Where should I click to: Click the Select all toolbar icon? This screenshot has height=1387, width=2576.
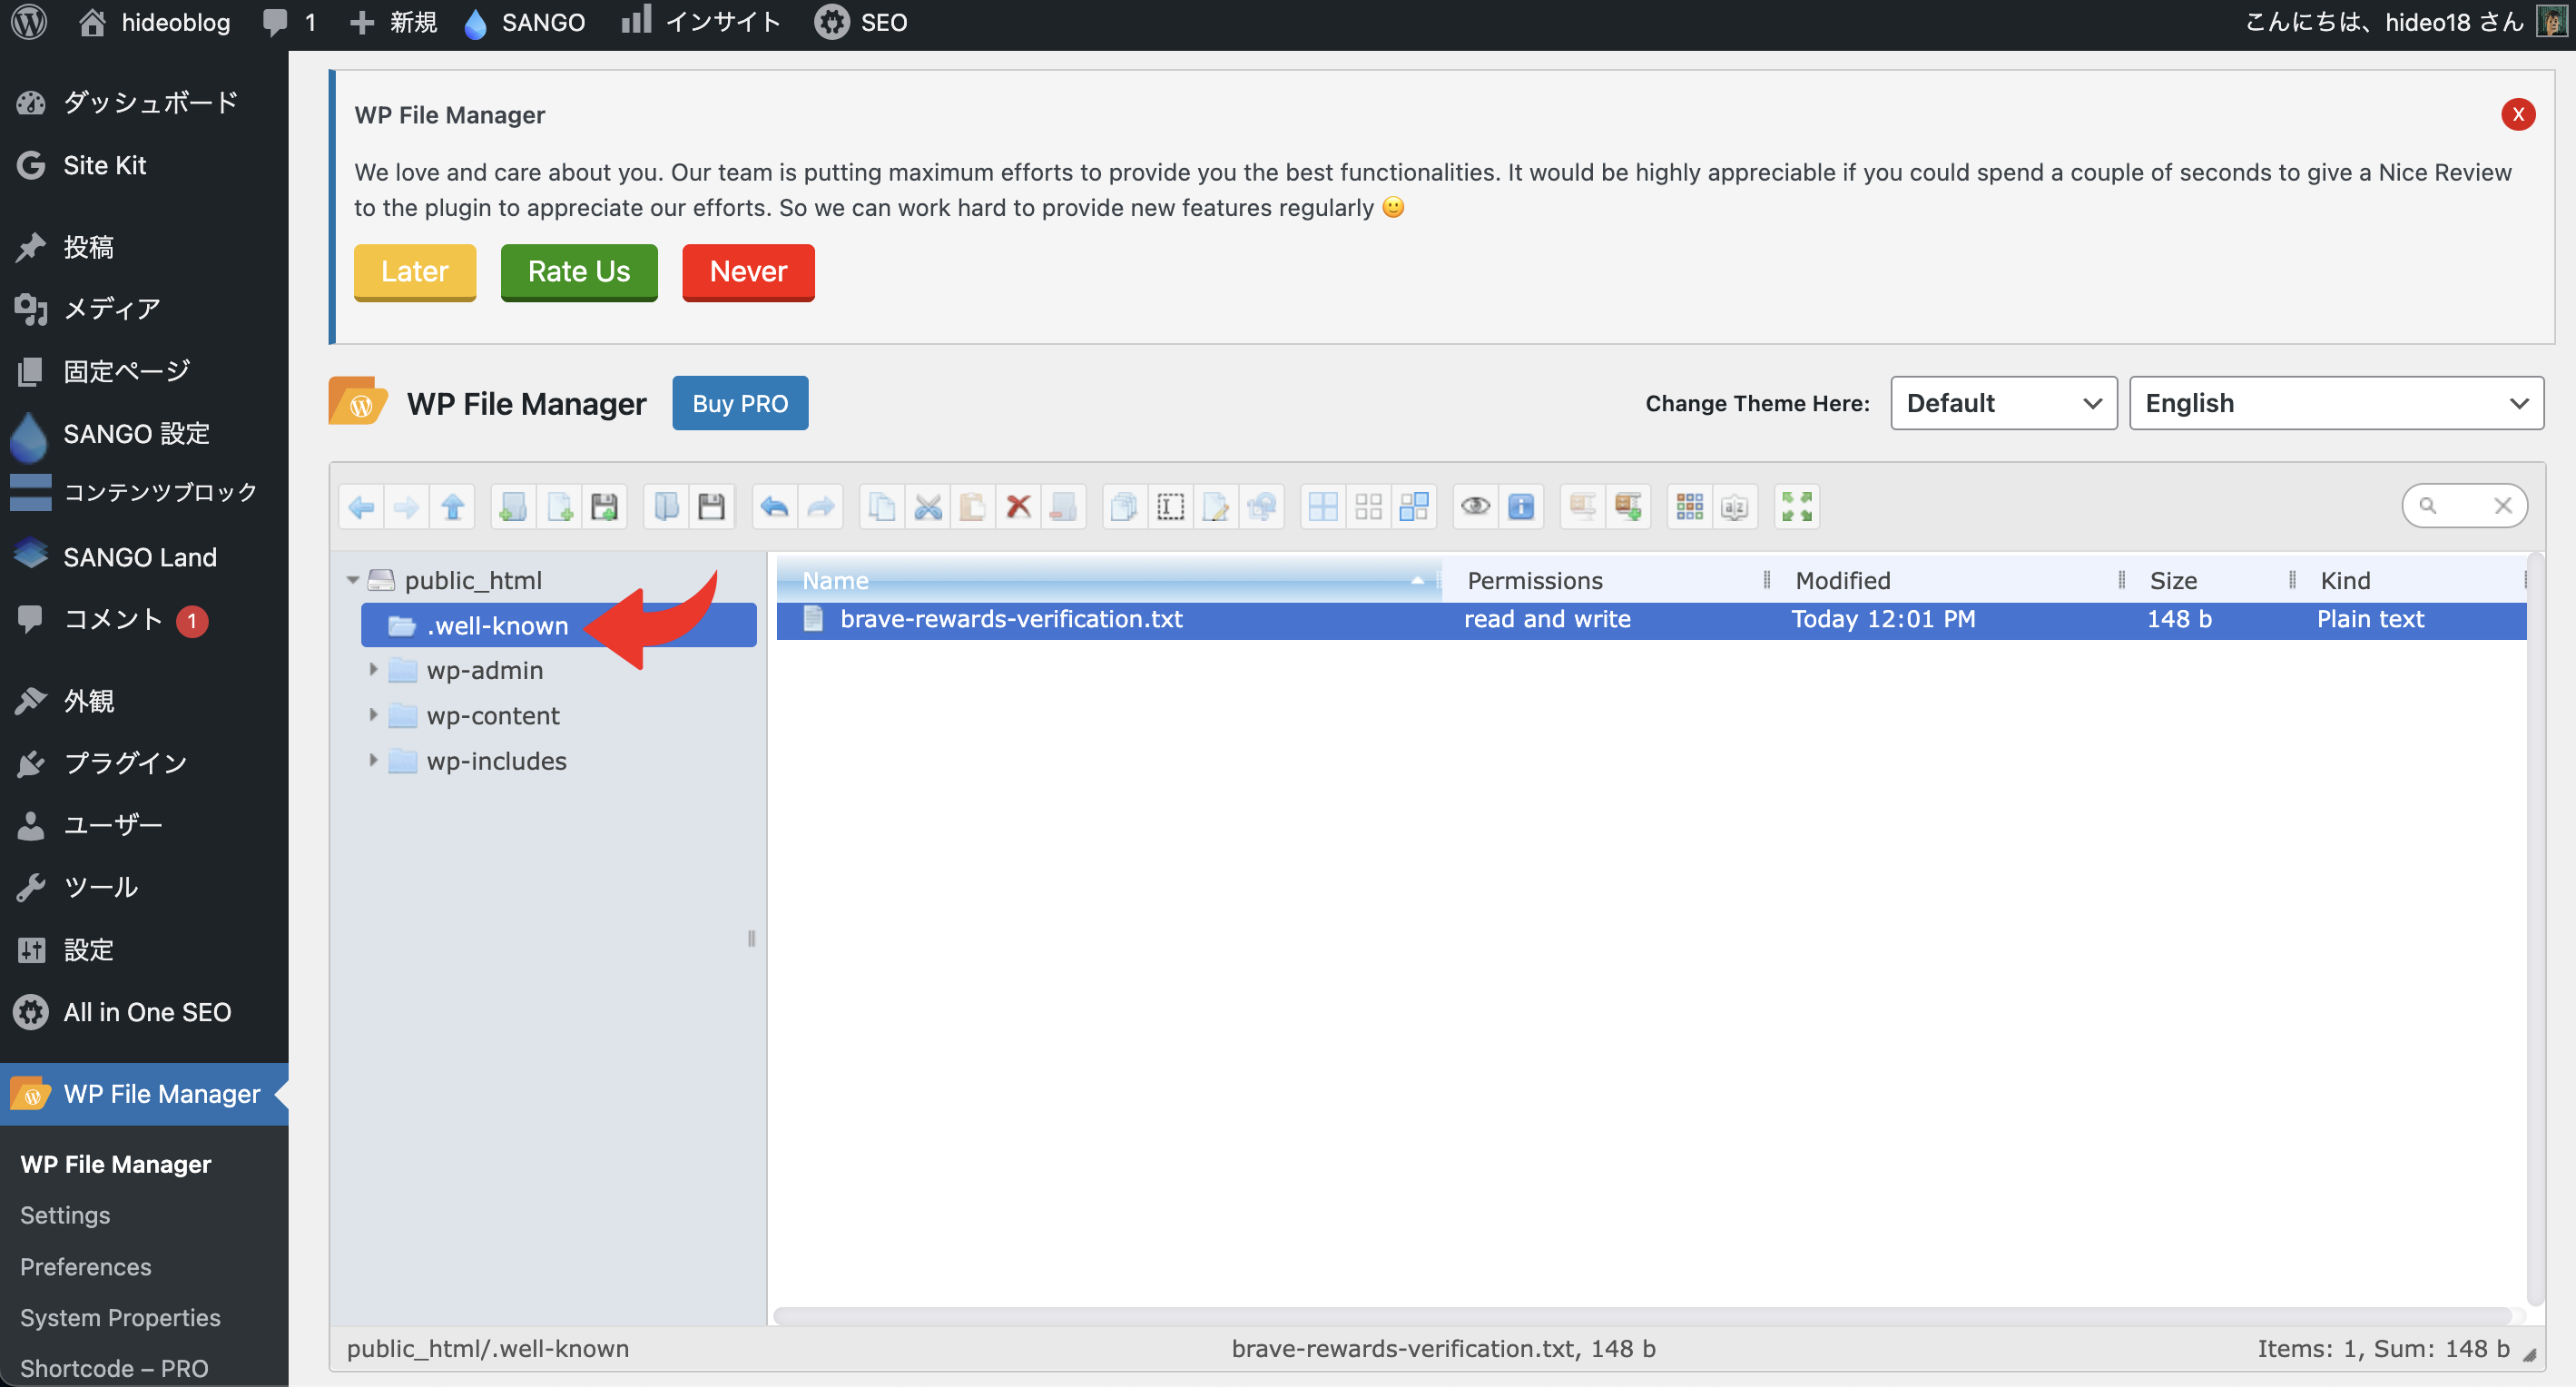pyautogui.click(x=1323, y=507)
